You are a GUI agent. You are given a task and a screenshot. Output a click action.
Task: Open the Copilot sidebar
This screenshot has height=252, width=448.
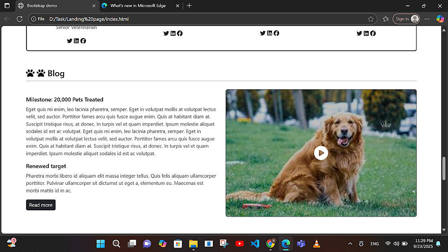pyautogui.click(x=440, y=19)
